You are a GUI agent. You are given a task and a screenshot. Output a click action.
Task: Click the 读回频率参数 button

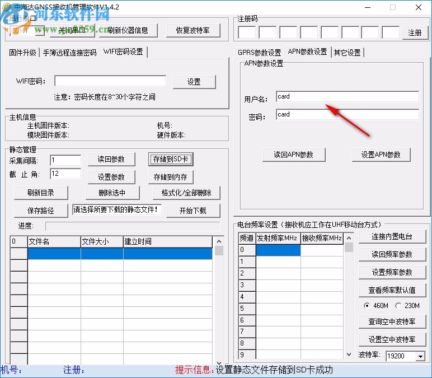(x=392, y=254)
